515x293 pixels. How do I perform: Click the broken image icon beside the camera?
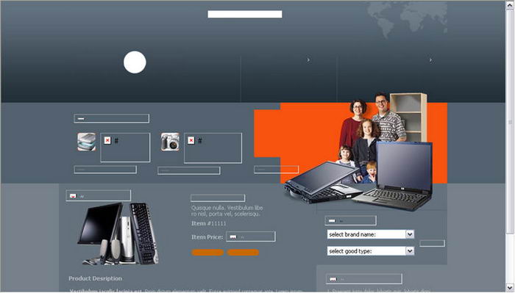pos(191,140)
